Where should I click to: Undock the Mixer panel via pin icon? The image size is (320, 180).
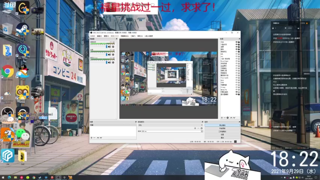[116, 39]
